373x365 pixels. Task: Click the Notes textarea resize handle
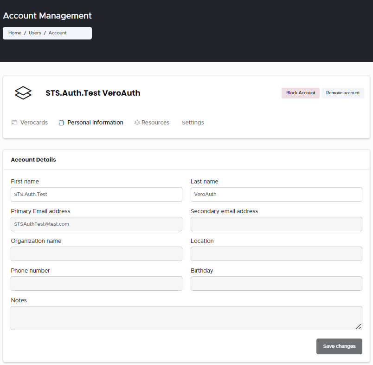pyautogui.click(x=358, y=326)
